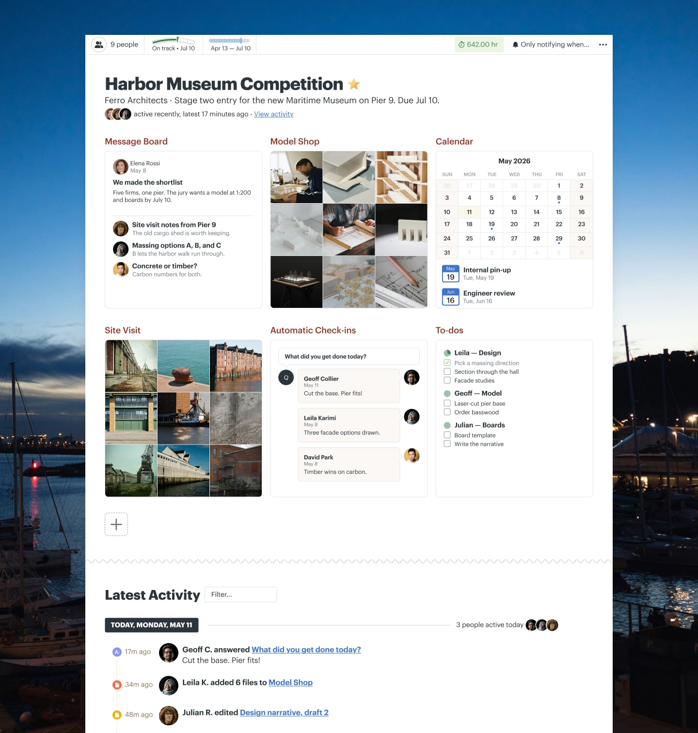
Task: Open the 'Leila — Design' to-do list
Action: coord(477,353)
